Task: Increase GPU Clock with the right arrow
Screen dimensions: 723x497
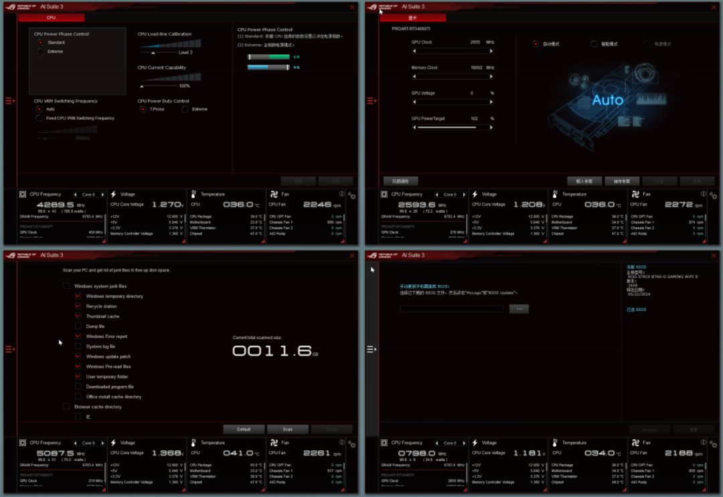Action: (x=491, y=51)
